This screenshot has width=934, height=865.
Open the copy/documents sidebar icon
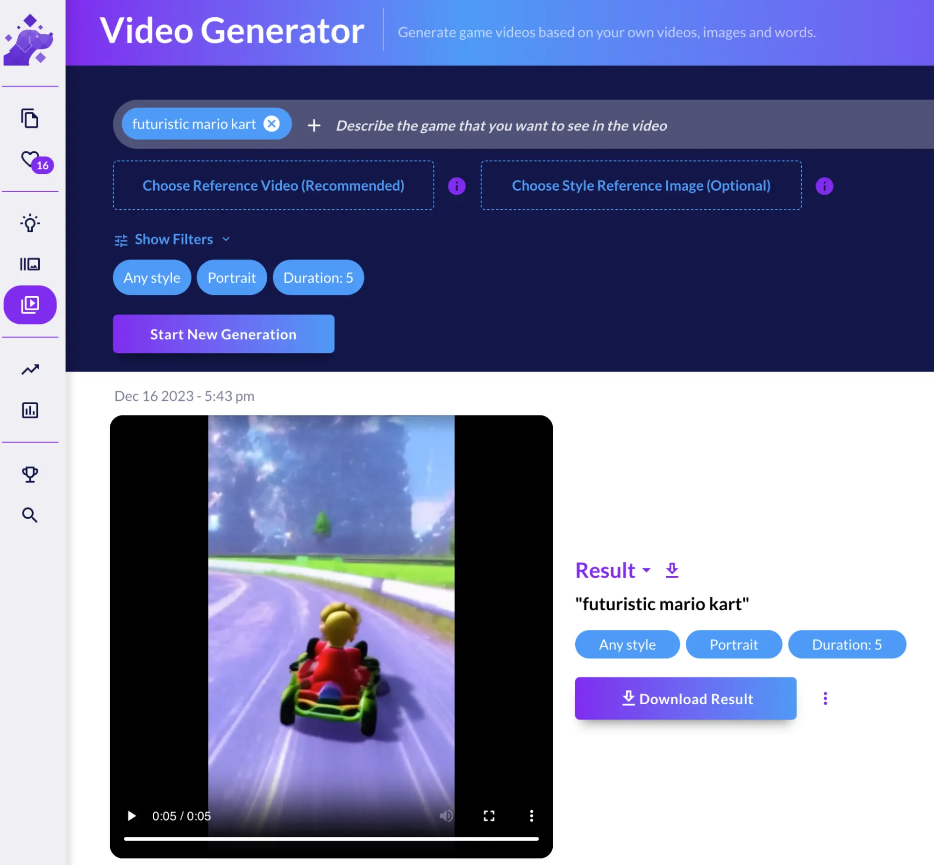click(x=30, y=118)
